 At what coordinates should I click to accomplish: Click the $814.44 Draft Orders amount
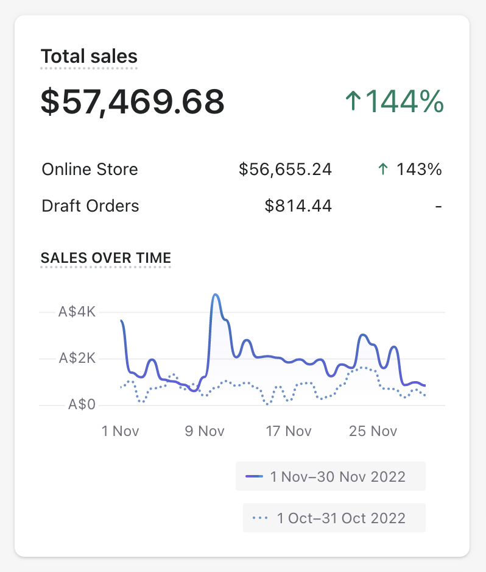tap(298, 206)
